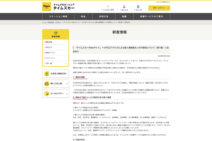
Task: Click the 使いこなし術 banner
Action: click(55, 84)
